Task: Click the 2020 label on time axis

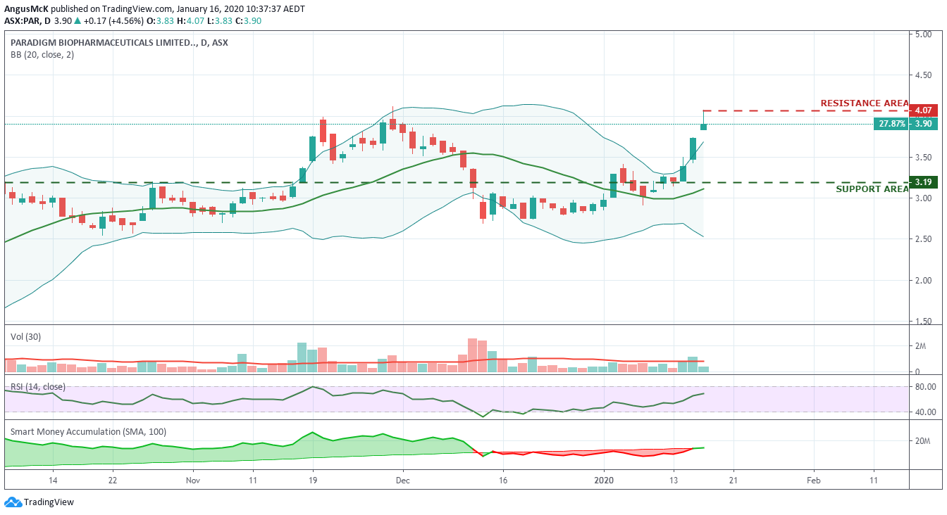Action: click(604, 480)
